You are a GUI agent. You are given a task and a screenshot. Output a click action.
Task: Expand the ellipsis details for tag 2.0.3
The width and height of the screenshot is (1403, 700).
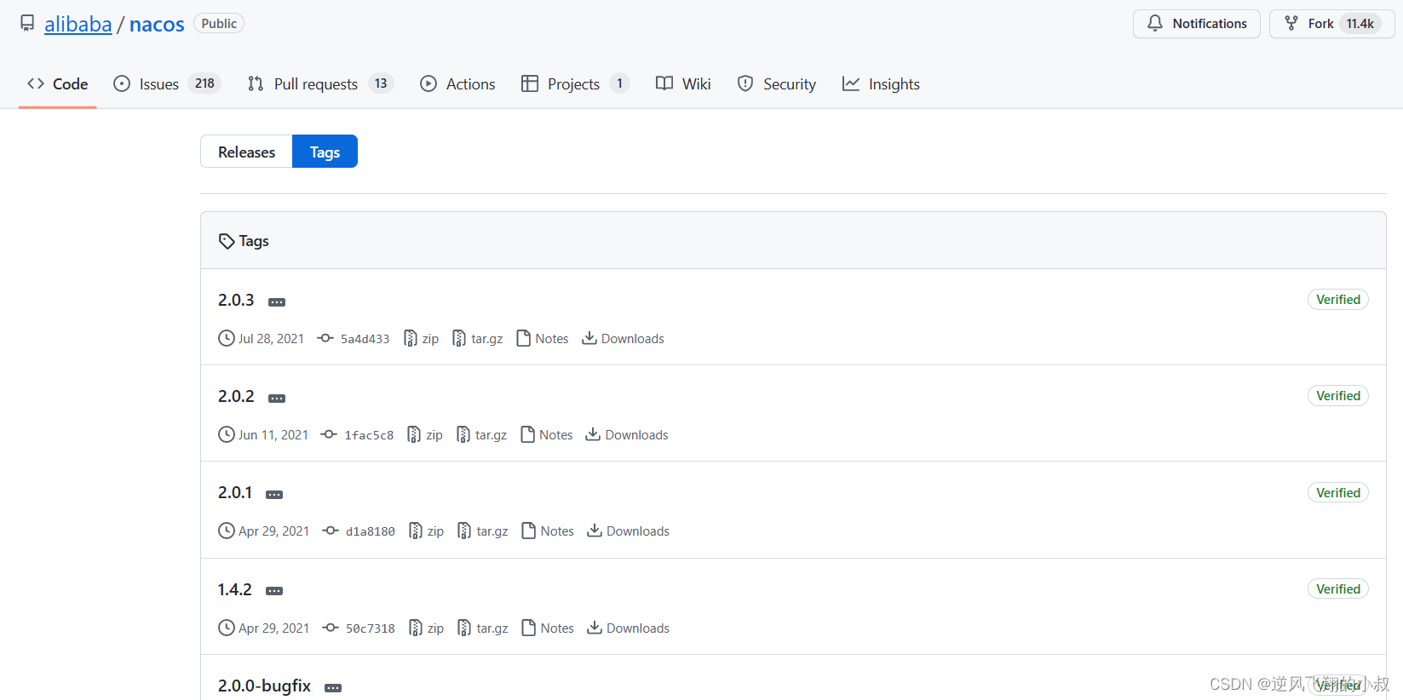[277, 302]
